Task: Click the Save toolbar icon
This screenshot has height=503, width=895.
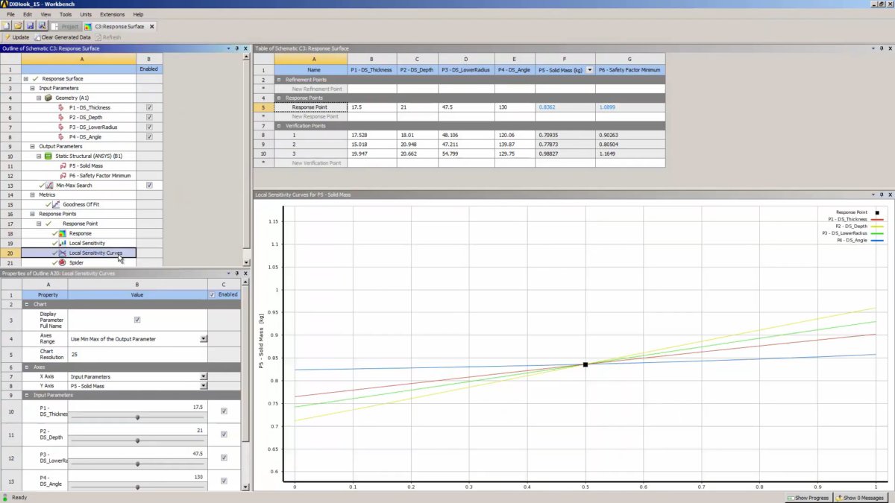Action: coord(31,26)
